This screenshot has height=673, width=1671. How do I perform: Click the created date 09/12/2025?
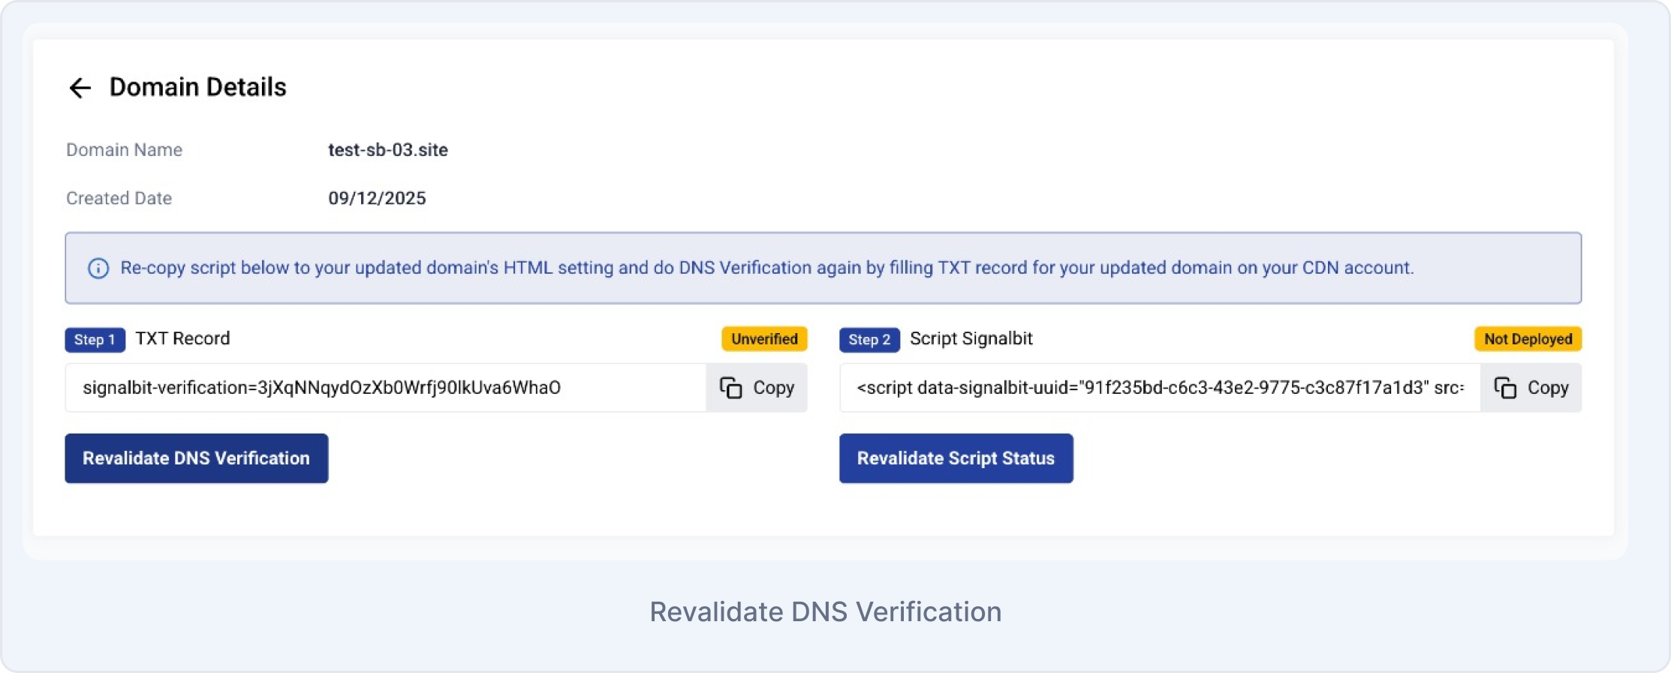(377, 198)
